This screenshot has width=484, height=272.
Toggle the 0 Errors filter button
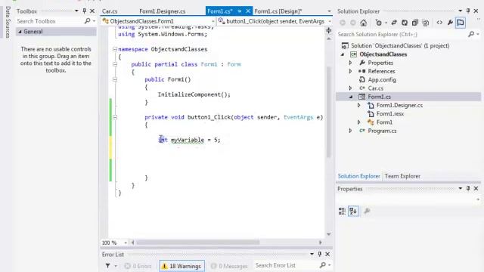pyautogui.click(x=138, y=266)
